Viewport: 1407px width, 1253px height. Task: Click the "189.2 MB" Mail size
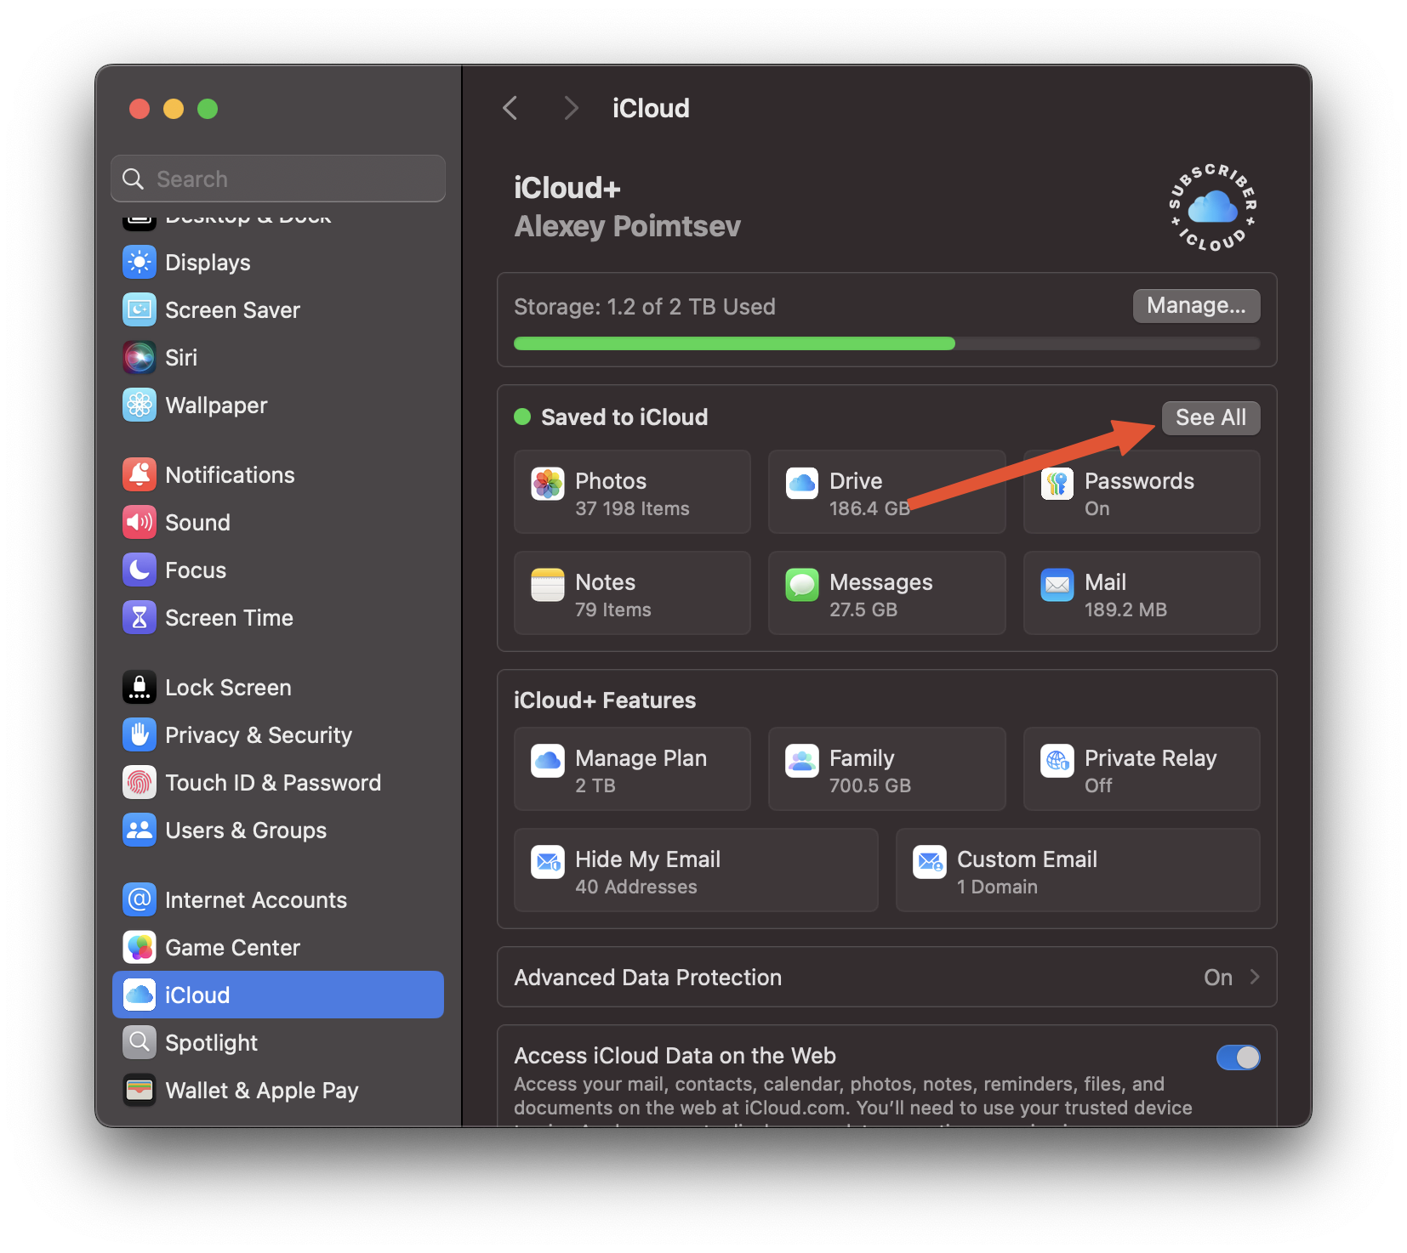pos(1125,609)
